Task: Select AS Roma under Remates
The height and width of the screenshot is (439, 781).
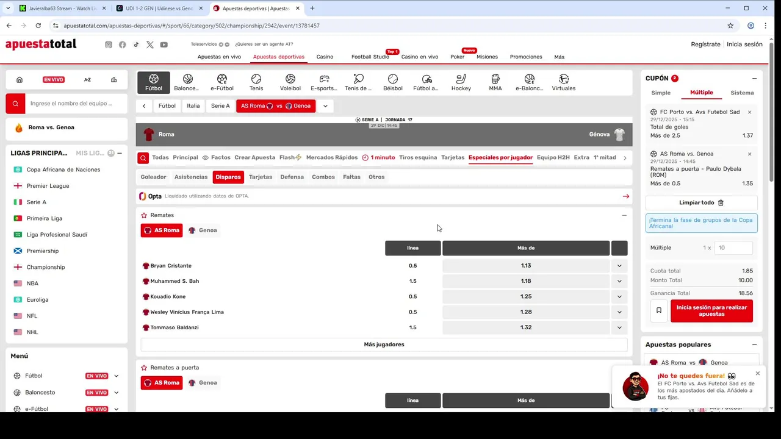Action: [x=162, y=230]
